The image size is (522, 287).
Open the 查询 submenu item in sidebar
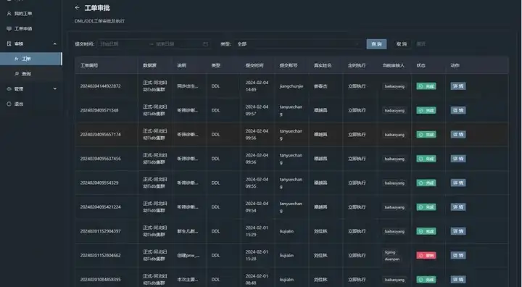coord(31,74)
